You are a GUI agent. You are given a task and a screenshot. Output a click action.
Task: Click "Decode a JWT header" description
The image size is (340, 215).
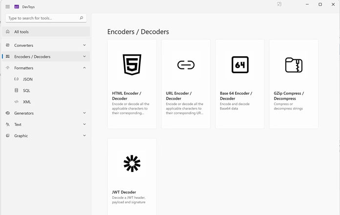128,200
